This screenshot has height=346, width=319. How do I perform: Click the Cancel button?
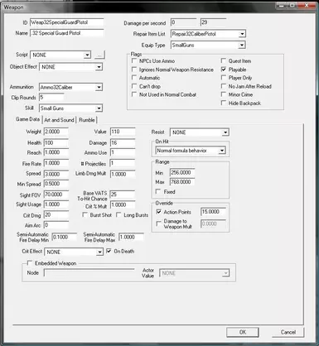pos(288,332)
